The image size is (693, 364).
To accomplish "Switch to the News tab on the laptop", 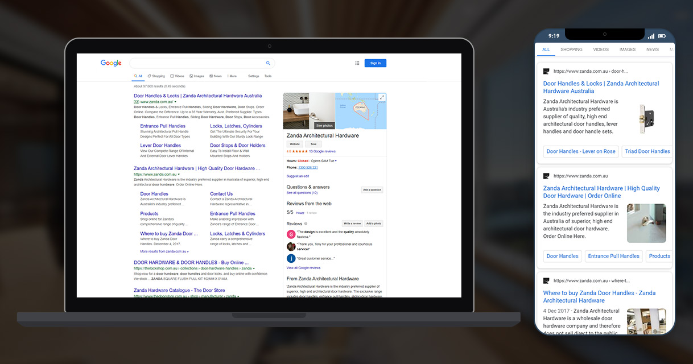I will coord(216,76).
